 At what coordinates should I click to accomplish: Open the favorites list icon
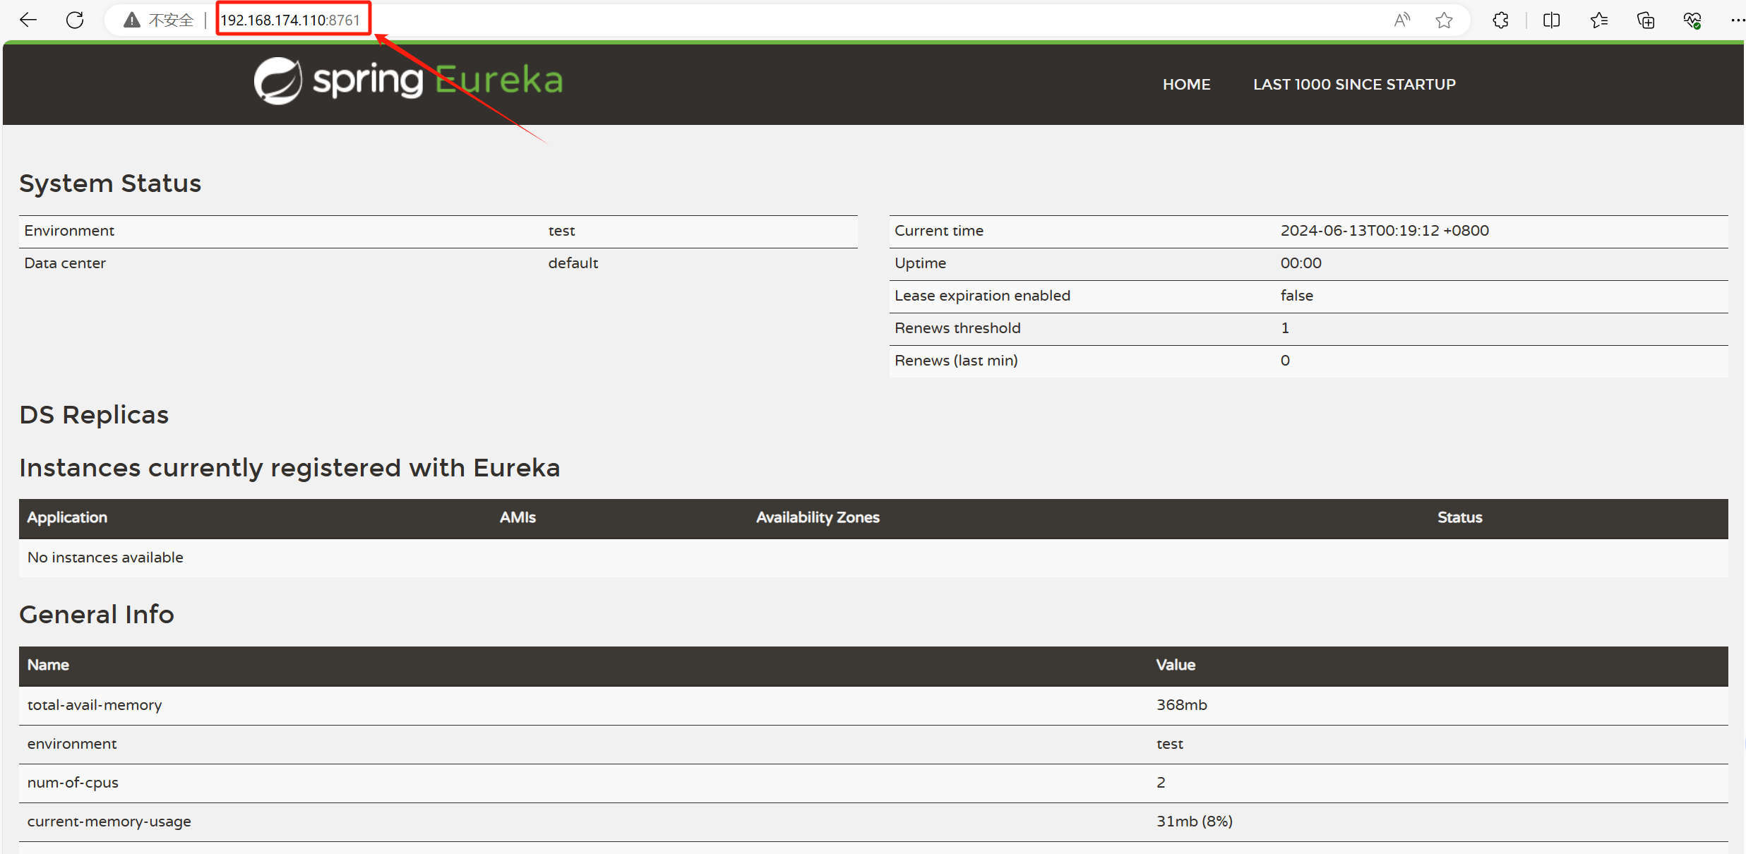[1599, 20]
